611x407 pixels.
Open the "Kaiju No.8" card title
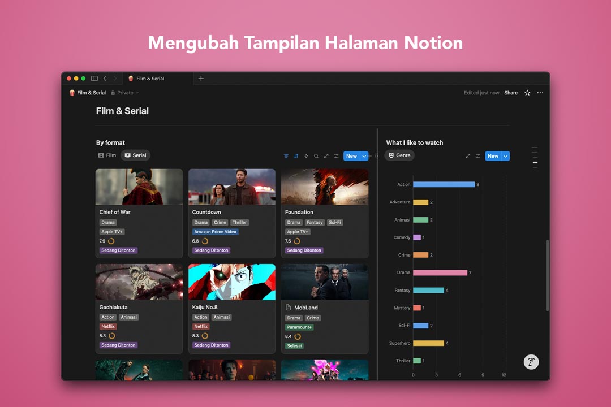pos(205,307)
